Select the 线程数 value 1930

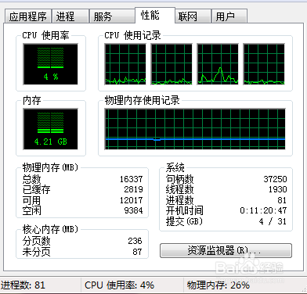click(x=278, y=189)
